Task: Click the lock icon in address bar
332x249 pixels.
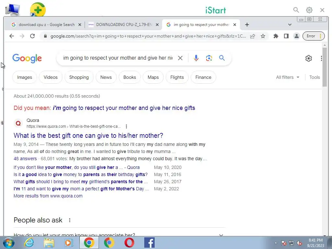Action: coord(45,36)
